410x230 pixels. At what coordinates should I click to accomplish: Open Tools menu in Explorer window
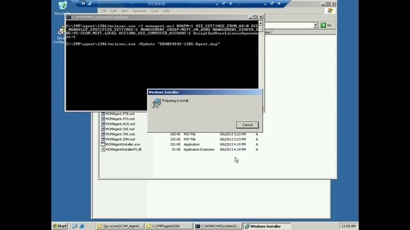155,11
